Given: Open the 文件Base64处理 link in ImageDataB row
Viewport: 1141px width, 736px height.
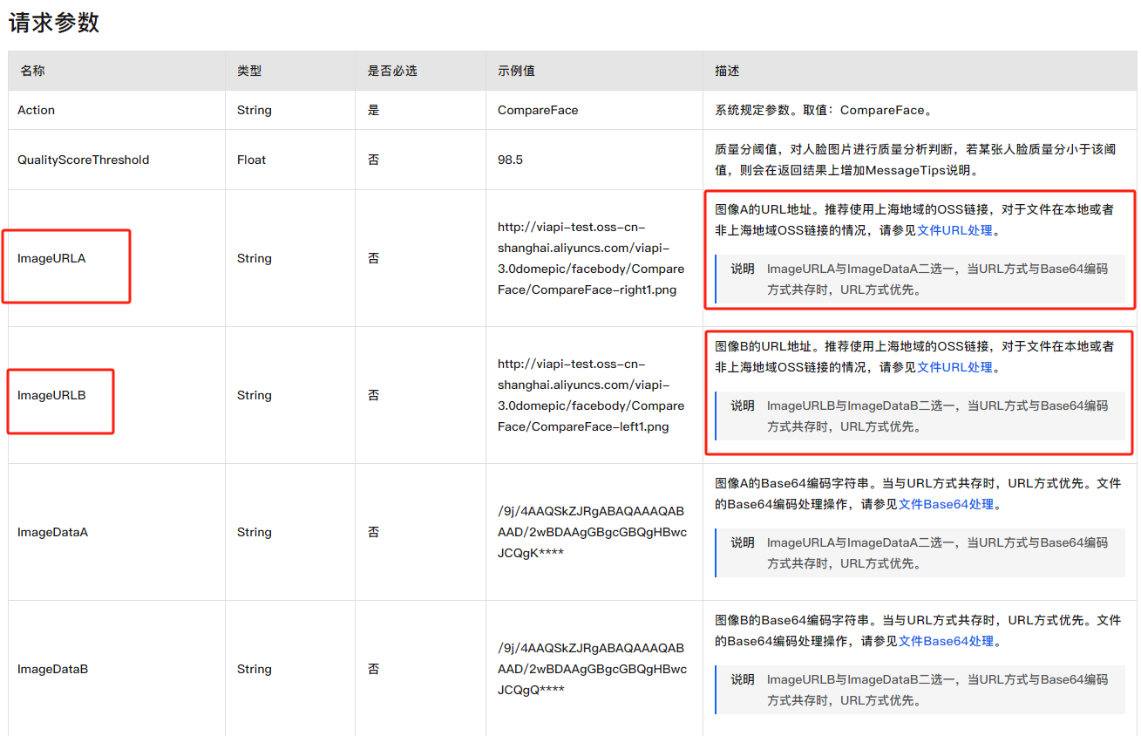Looking at the screenshot, I should [x=946, y=642].
